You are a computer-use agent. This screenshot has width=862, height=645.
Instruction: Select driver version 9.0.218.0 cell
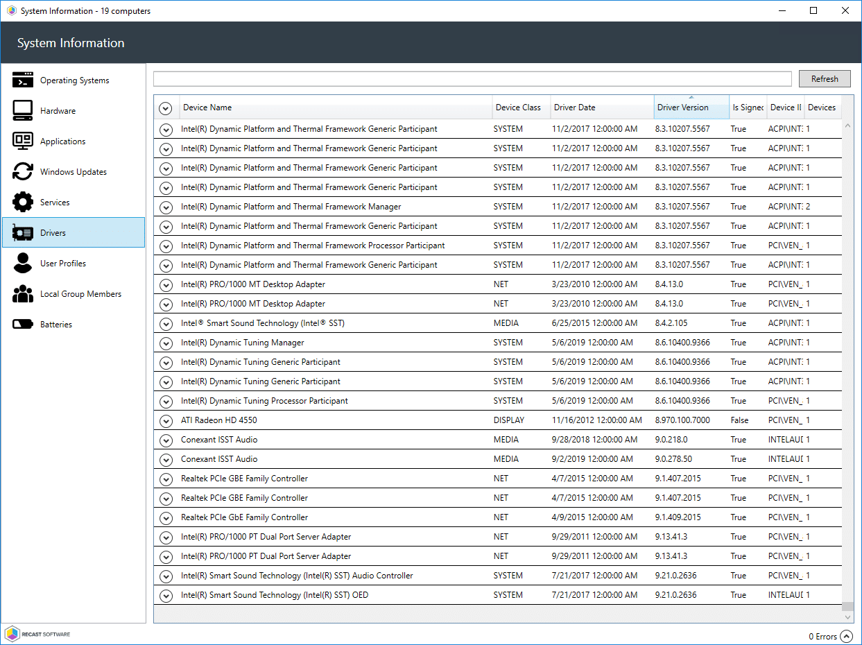point(672,440)
